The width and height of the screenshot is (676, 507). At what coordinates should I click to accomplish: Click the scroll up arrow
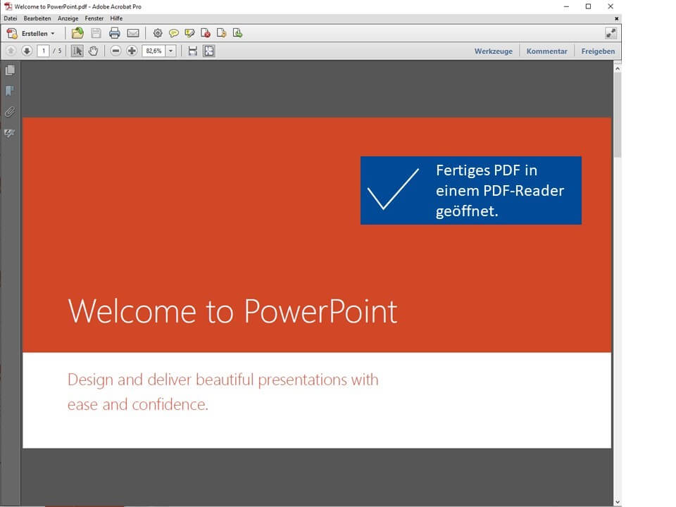point(618,68)
